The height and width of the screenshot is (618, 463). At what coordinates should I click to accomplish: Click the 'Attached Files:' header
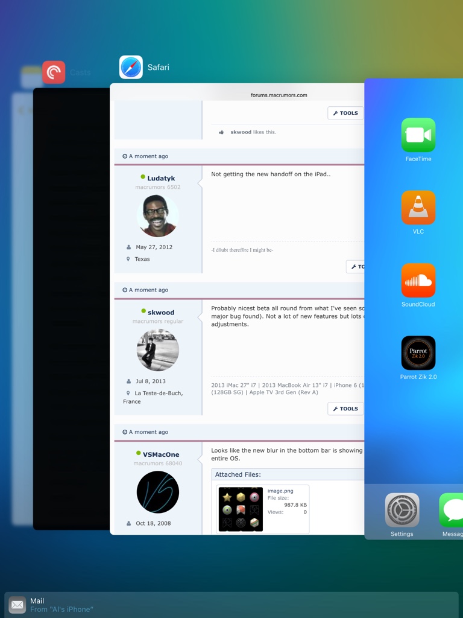(238, 474)
